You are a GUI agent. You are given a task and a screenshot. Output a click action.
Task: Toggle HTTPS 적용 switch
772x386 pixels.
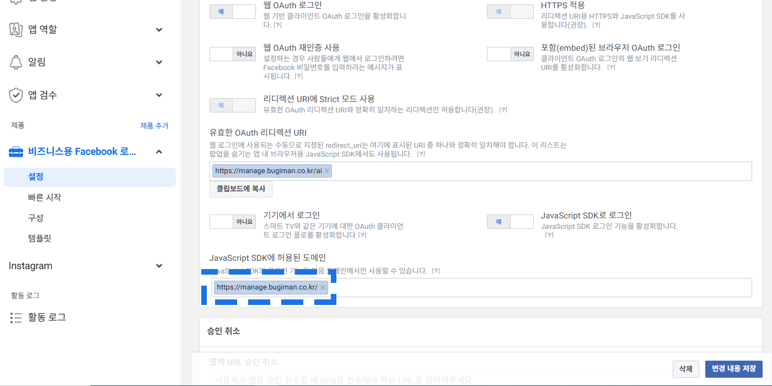point(510,11)
